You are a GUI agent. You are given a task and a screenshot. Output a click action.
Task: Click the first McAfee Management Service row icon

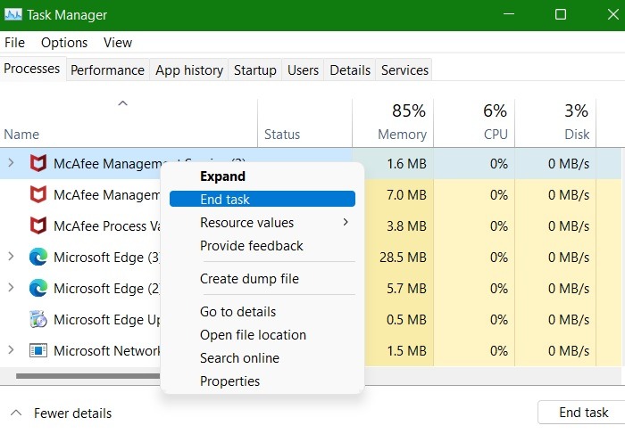38,163
